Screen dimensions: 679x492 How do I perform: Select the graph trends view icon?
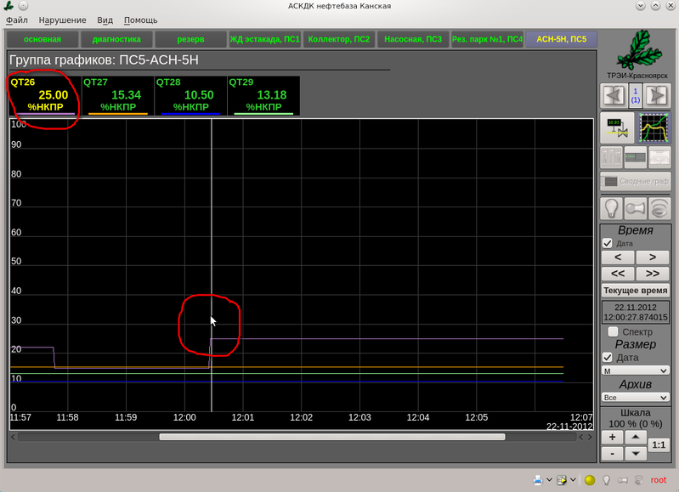[x=654, y=127]
